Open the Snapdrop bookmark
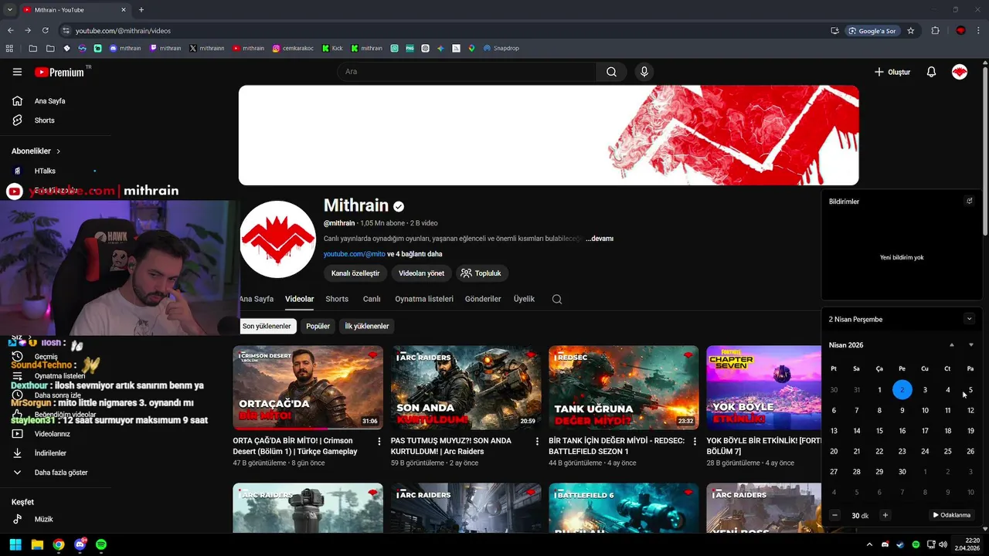This screenshot has width=989, height=556. click(x=501, y=48)
